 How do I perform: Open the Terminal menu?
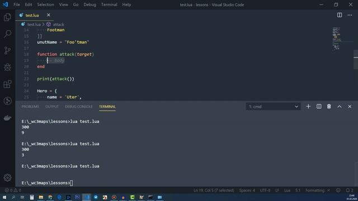109,4
